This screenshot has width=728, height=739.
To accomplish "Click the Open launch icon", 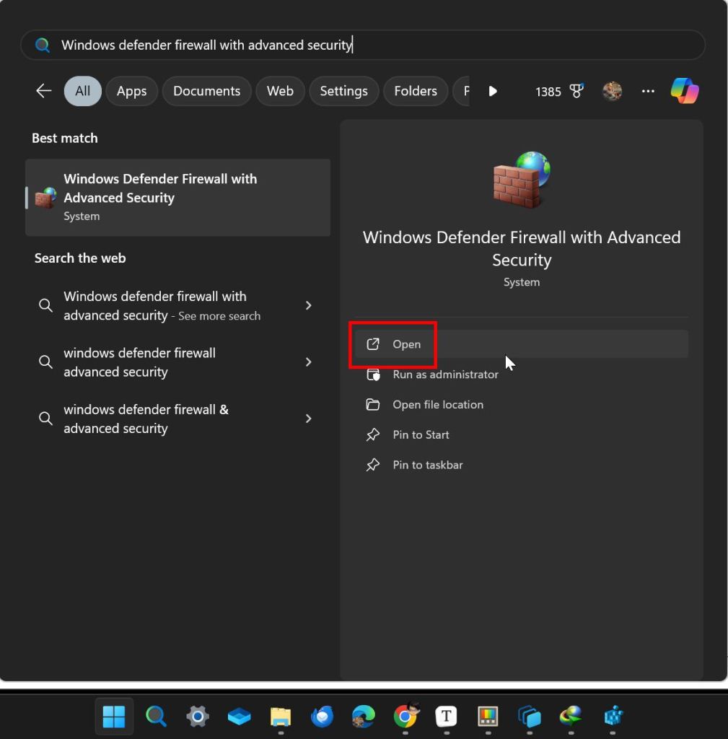I will coord(373,344).
